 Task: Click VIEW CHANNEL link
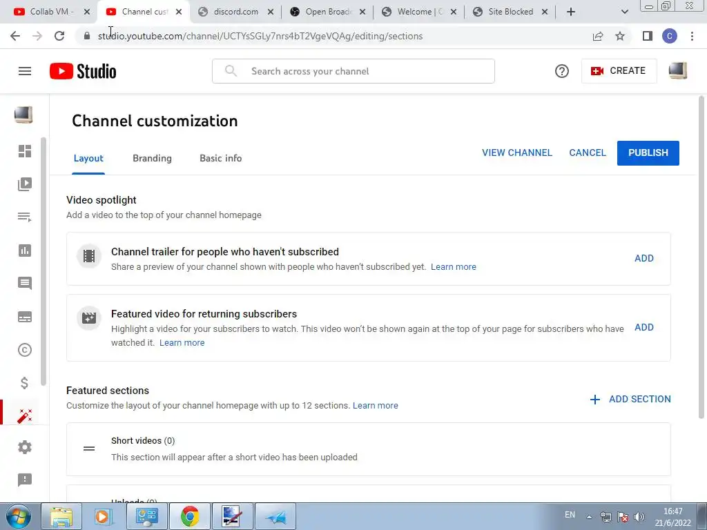click(516, 153)
